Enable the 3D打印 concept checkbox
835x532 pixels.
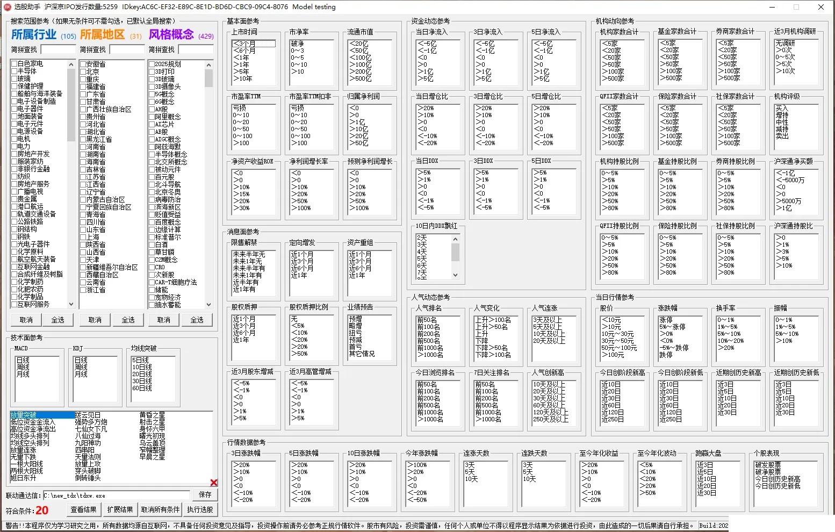[152, 71]
